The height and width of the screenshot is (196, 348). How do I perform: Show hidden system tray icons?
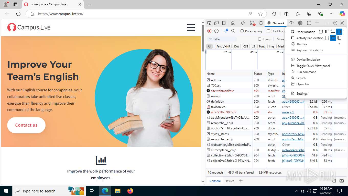(x=297, y=191)
